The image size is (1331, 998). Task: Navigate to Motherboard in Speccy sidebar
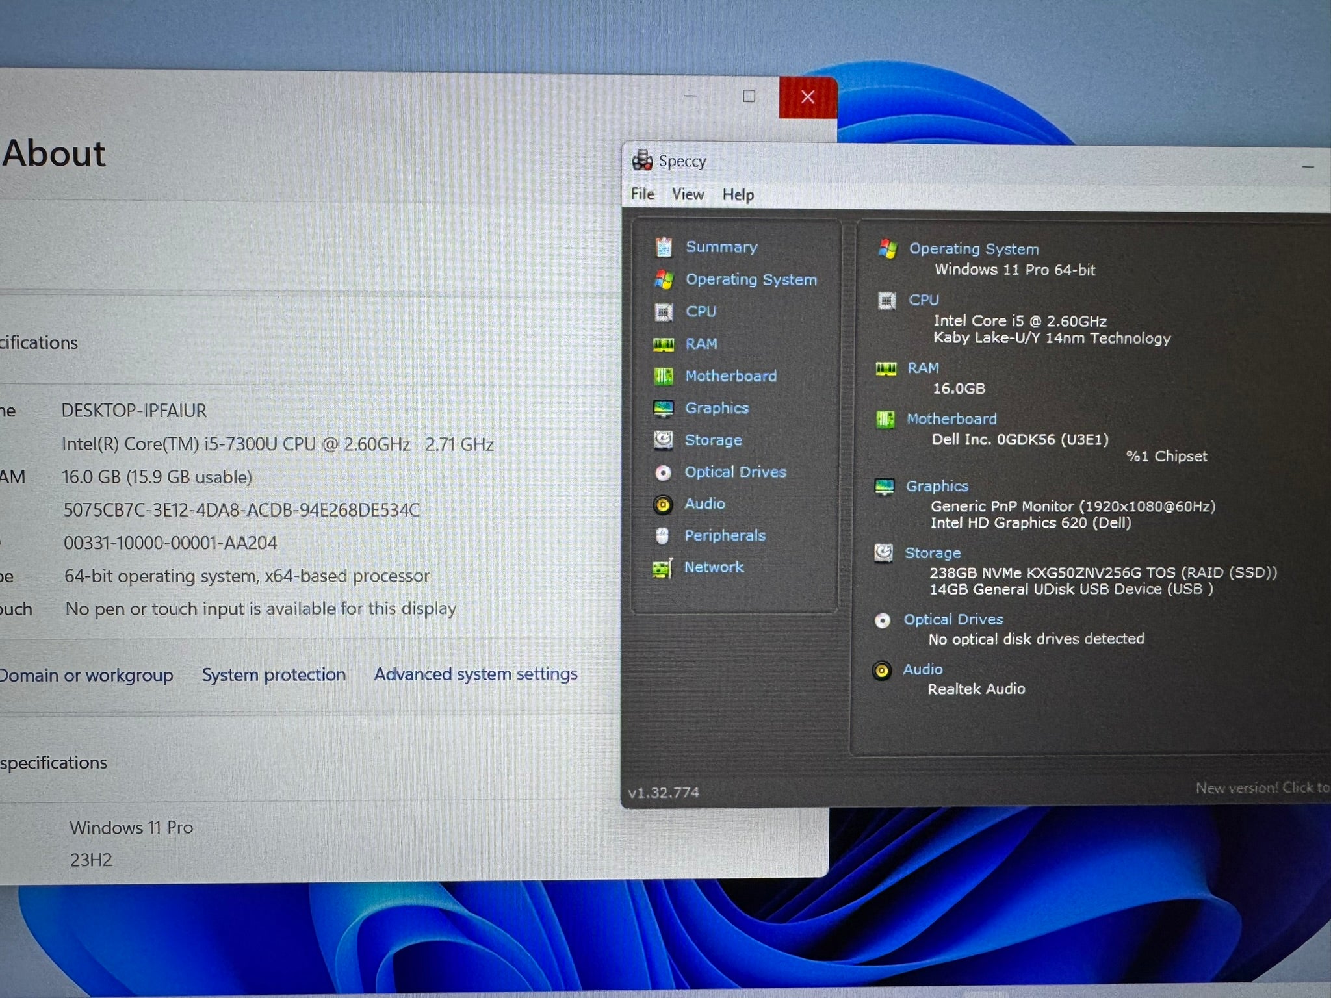click(730, 376)
